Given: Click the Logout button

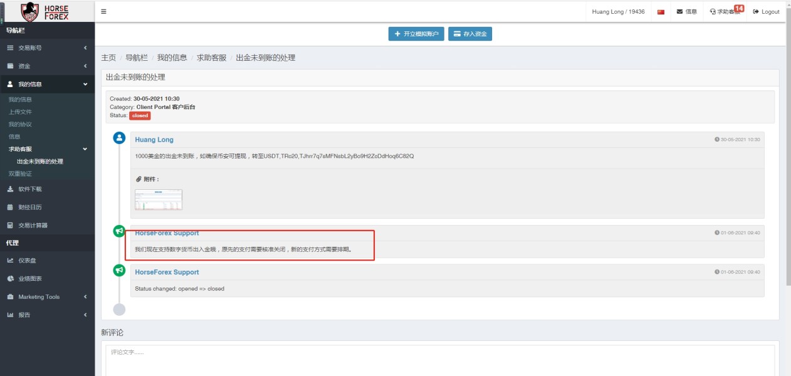Looking at the screenshot, I should [766, 12].
